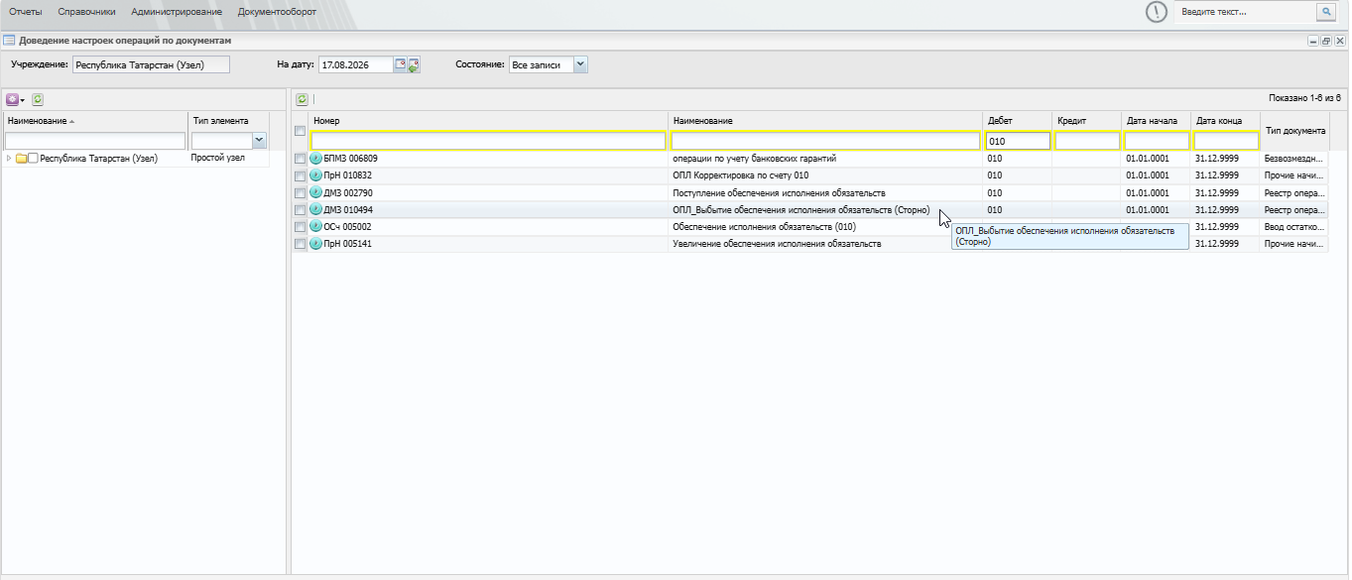
Task: Click the Простой узел cell in the tree
Action: (x=228, y=158)
